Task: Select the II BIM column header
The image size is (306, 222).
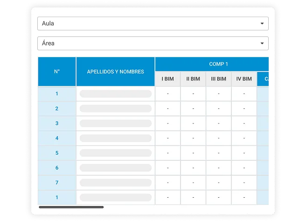Action: [x=193, y=79]
